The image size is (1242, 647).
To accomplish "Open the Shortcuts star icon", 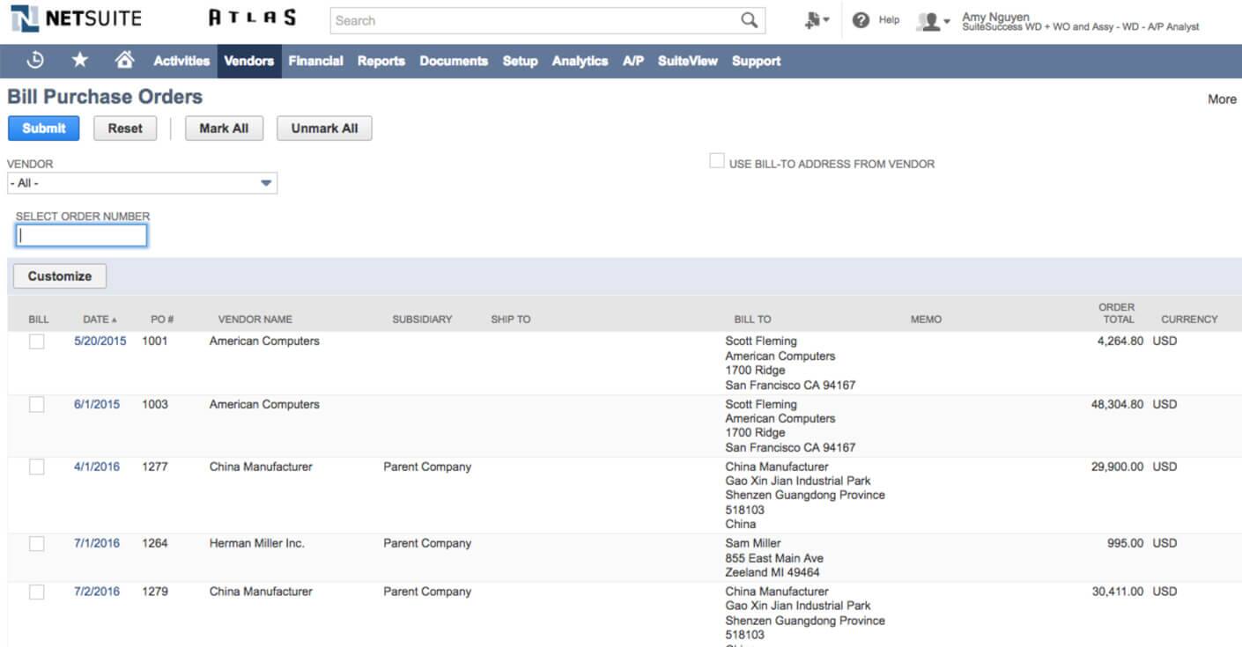I will 80,60.
